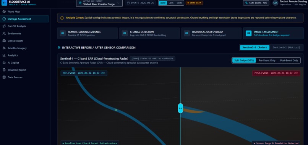Click the swipe comparison slider handle

[x=180, y=108]
